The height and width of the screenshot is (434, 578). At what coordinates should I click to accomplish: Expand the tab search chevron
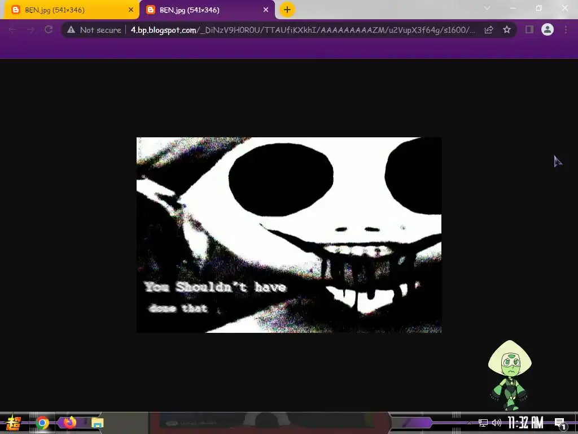(487, 8)
